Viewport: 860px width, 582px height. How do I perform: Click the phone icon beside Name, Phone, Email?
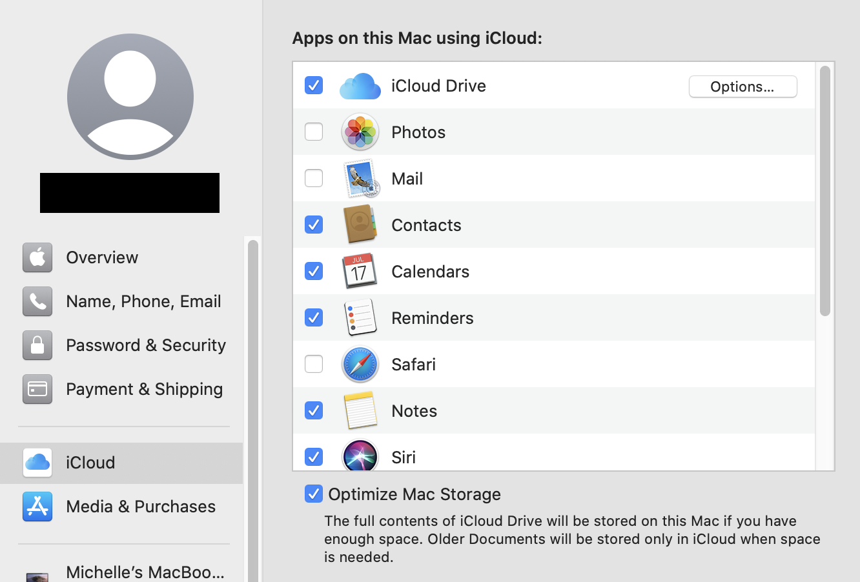(37, 301)
